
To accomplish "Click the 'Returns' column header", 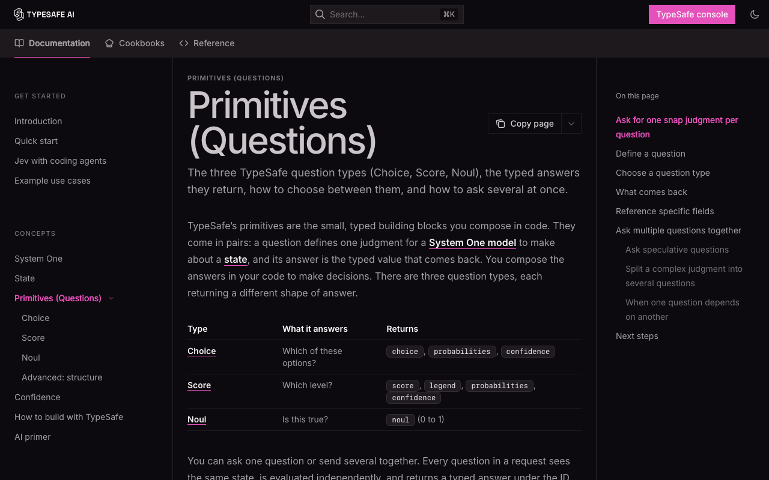I will 402,329.
